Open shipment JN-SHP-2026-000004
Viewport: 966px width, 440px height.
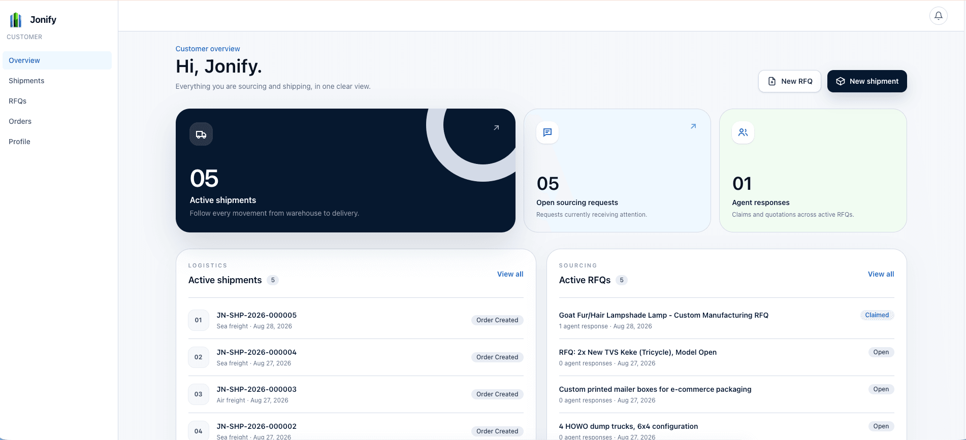pos(356,357)
